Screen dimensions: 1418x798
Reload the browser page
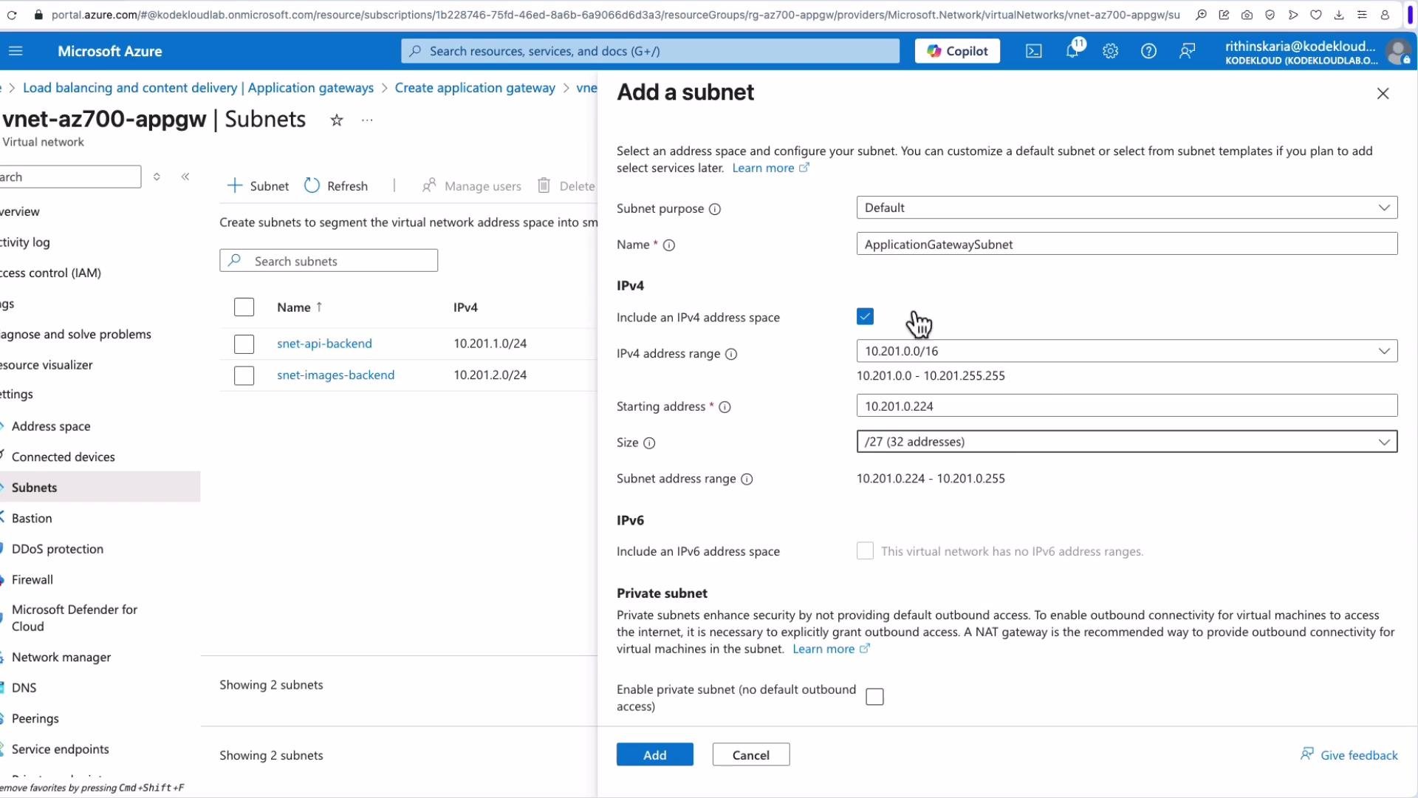click(12, 15)
